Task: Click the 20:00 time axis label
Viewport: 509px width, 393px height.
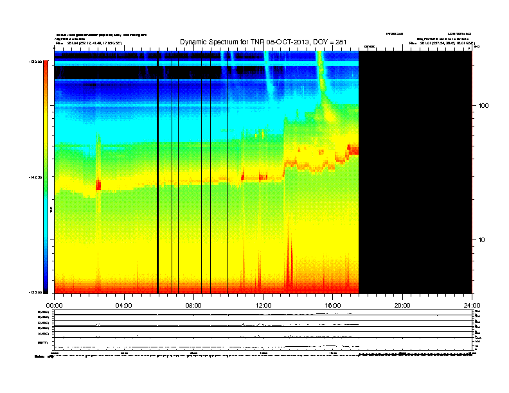Action: click(402, 306)
